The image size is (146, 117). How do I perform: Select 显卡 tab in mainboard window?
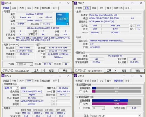point(109,8)
